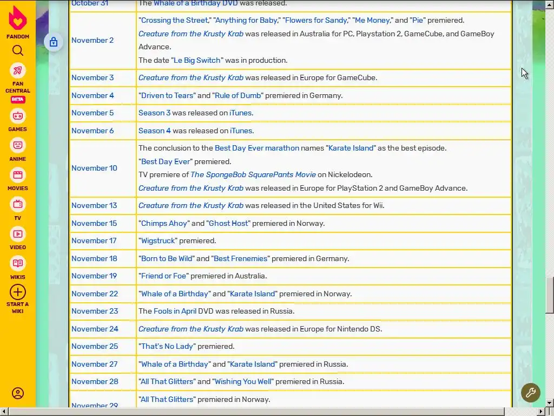Open the Games controller icon

tap(18, 116)
